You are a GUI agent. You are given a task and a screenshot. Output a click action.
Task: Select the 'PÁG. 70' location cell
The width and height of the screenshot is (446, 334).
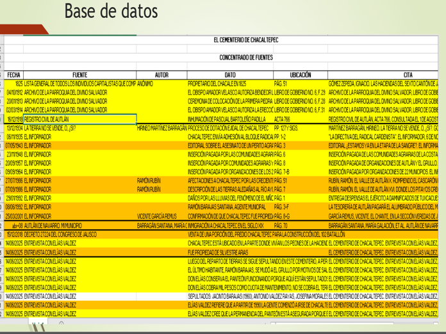(301, 226)
